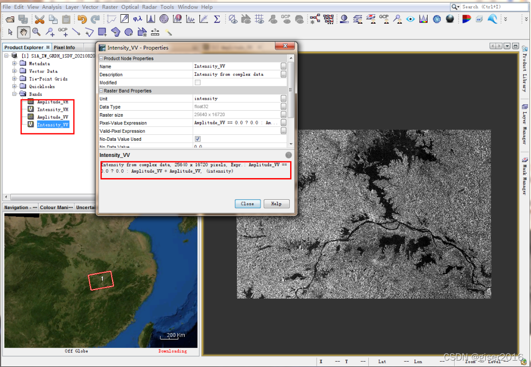Click the Zoom magnifier tool
The image size is (531, 367).
pyautogui.click(x=36, y=32)
